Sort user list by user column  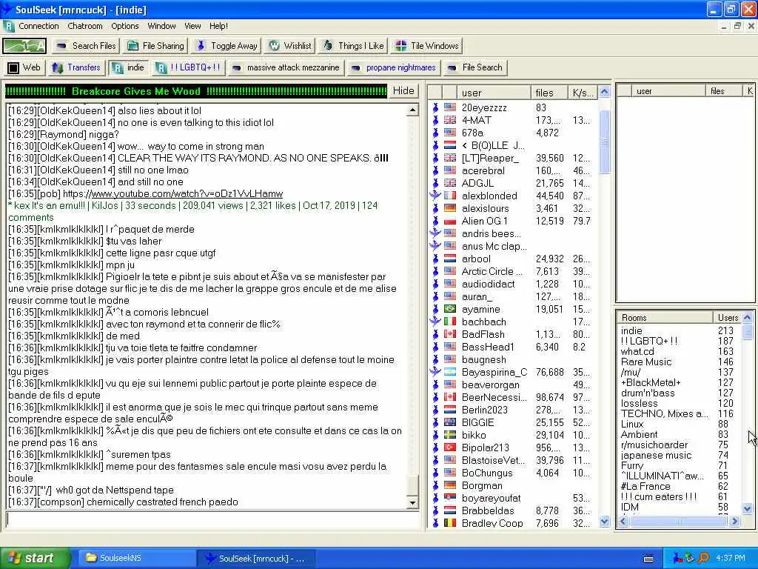(x=494, y=93)
